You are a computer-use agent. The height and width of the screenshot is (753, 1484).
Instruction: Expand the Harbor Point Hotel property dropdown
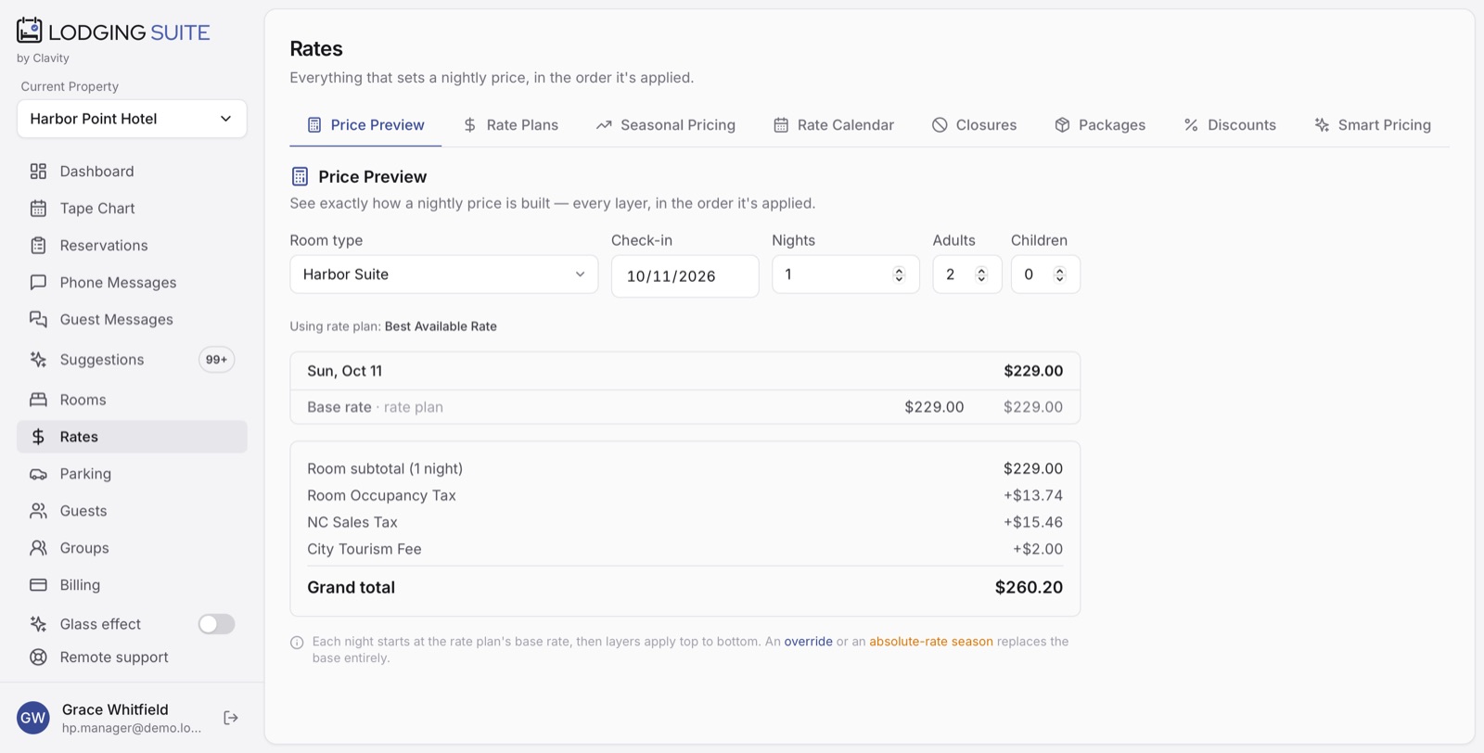132,119
